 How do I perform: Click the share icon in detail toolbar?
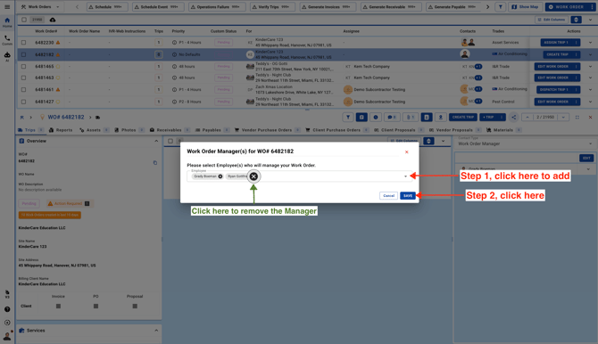click(514, 118)
